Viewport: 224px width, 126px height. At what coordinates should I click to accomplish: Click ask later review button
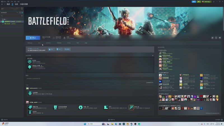click(x=67, y=49)
